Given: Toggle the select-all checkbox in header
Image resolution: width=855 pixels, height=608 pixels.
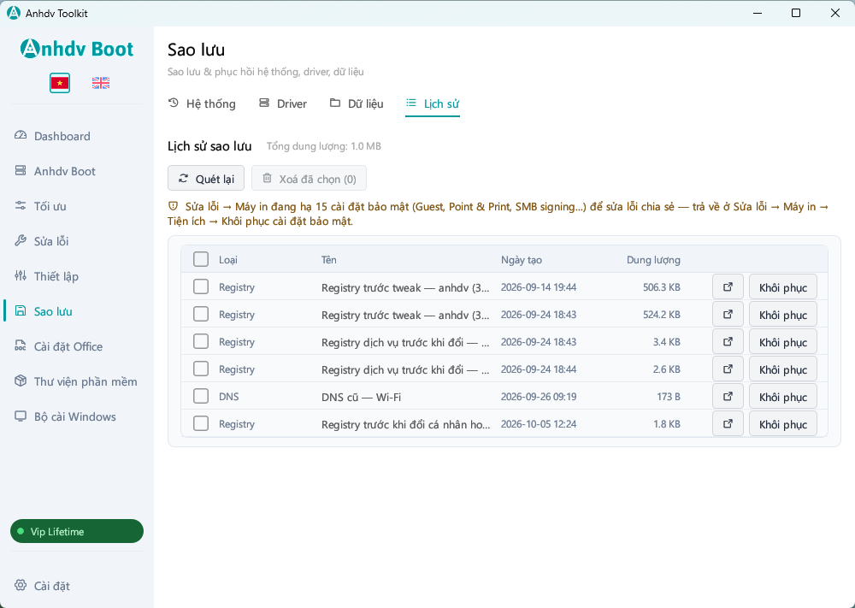Looking at the screenshot, I should [201, 259].
